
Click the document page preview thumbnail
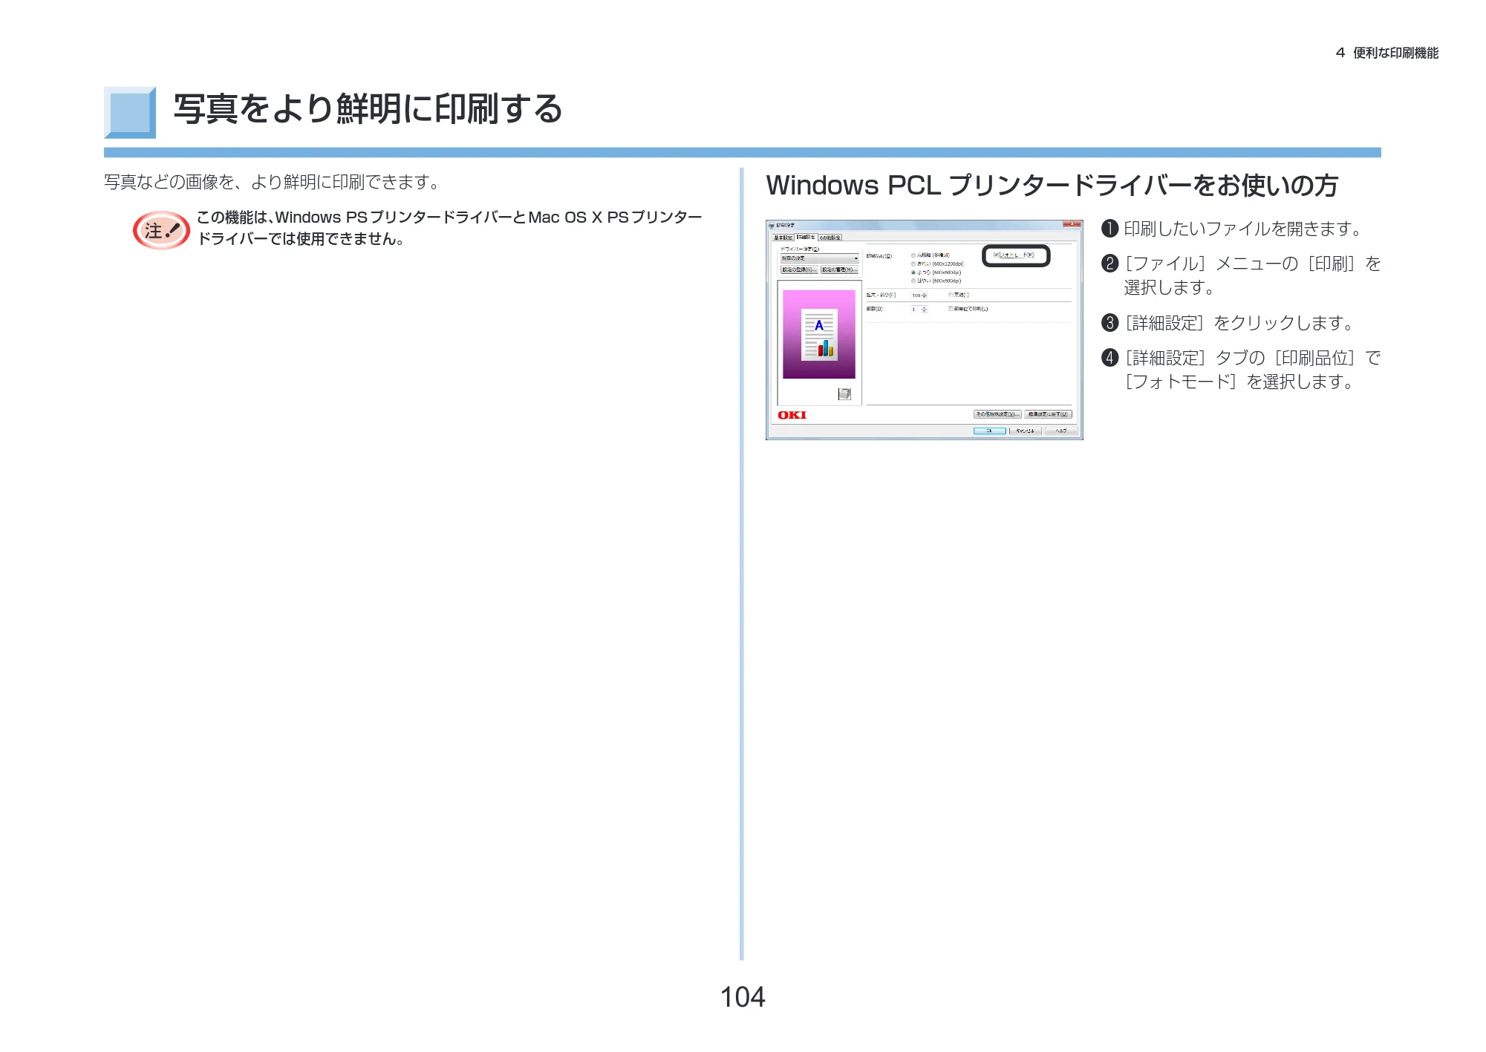pos(819,335)
